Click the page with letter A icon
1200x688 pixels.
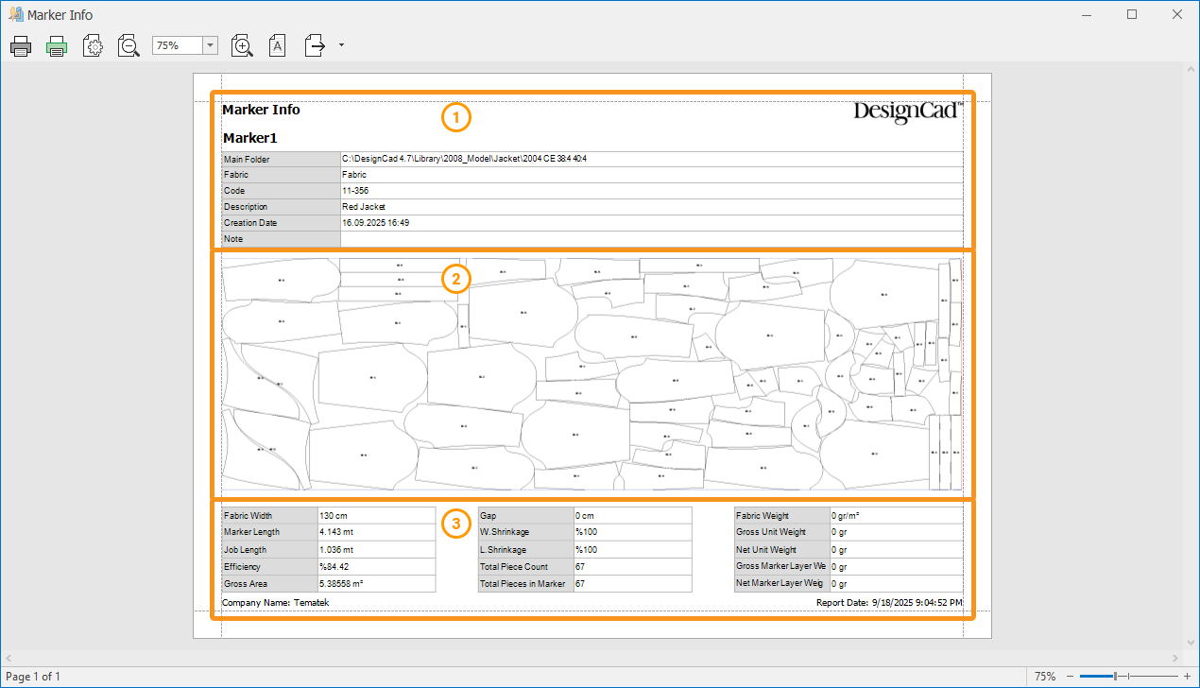(277, 45)
